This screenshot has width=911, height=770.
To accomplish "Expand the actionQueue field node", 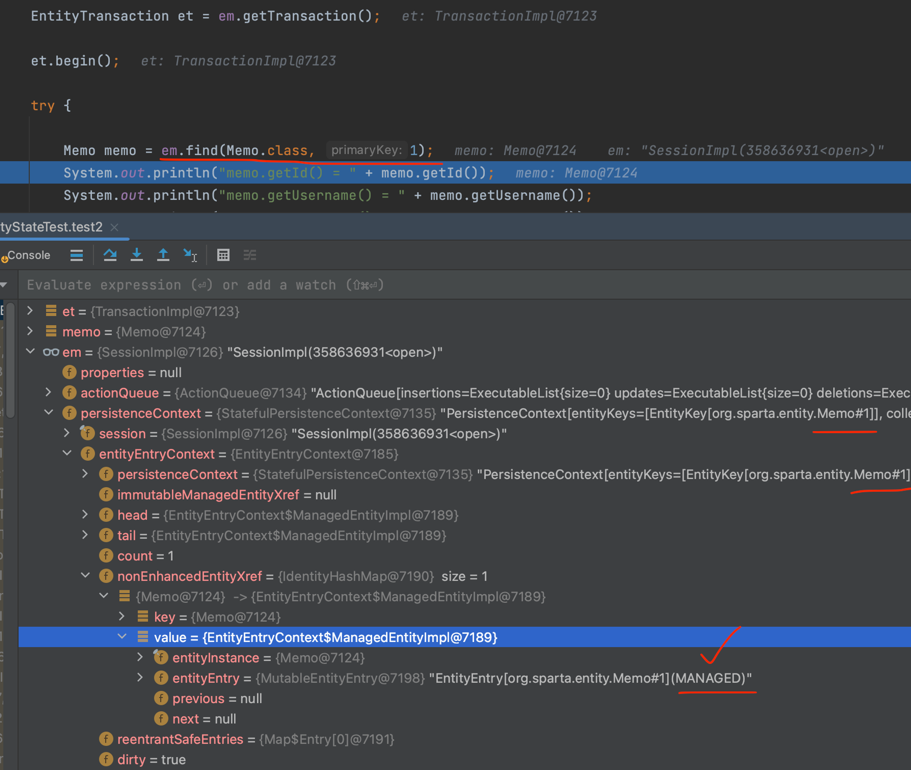I will (48, 393).
